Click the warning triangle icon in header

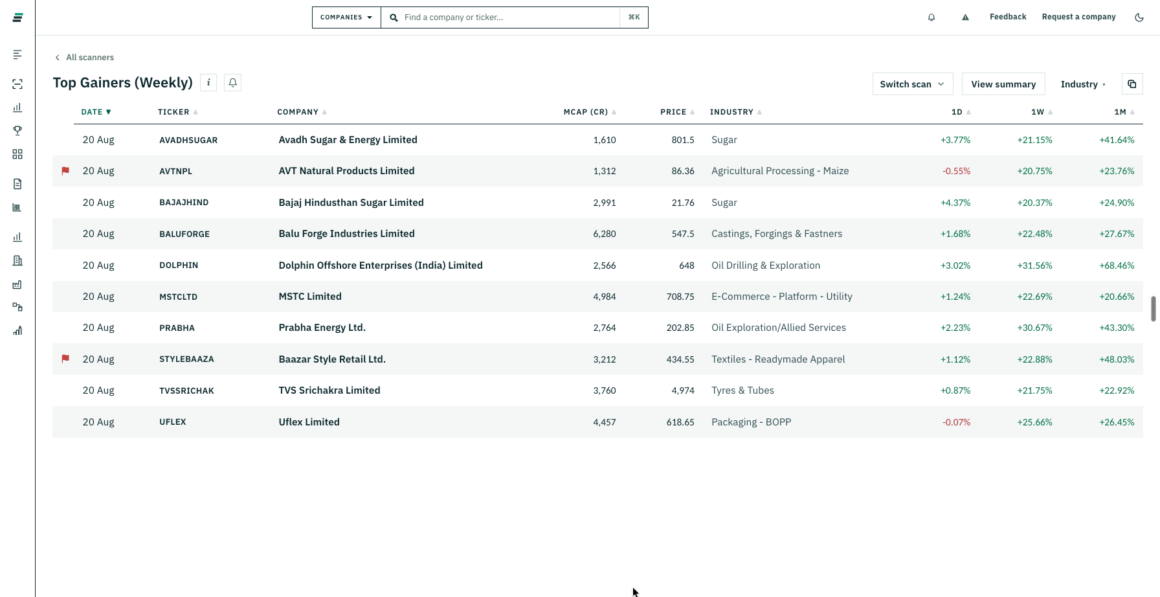click(965, 17)
